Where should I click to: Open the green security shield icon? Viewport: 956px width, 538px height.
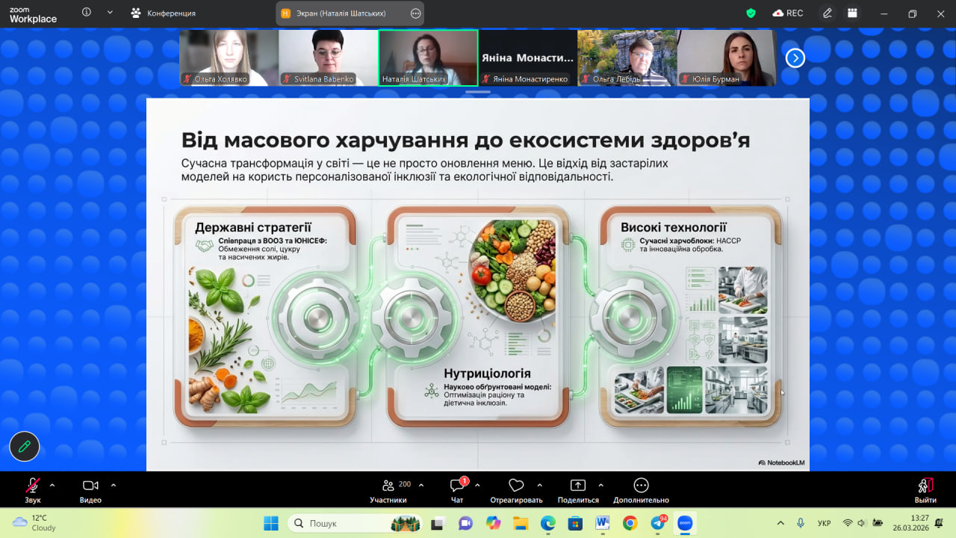point(751,13)
